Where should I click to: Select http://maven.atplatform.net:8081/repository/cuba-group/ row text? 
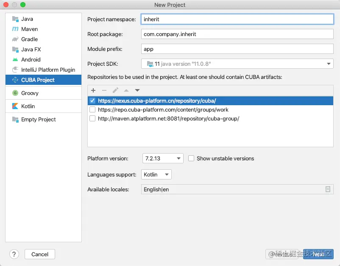click(x=168, y=118)
